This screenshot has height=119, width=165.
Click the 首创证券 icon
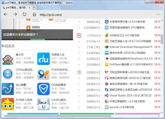(x=107, y=84)
